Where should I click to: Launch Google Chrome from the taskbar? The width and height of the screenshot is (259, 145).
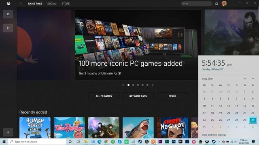pos(106,141)
